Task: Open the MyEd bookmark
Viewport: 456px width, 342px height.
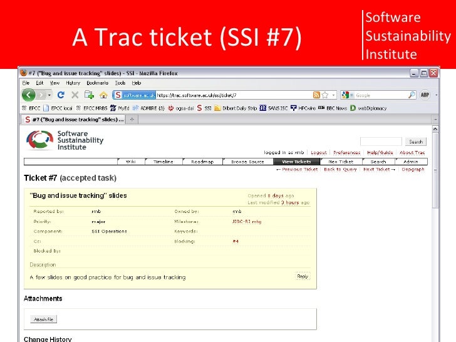Action: click(120, 108)
